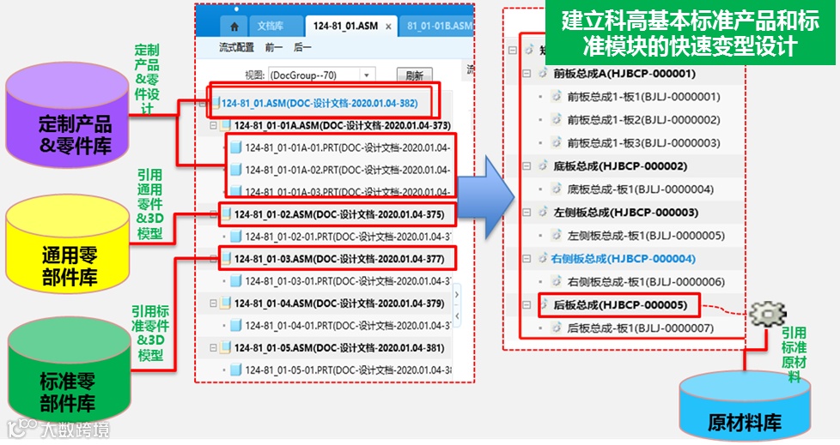Select the 124-81_01-03.ASM row text

tap(339, 259)
